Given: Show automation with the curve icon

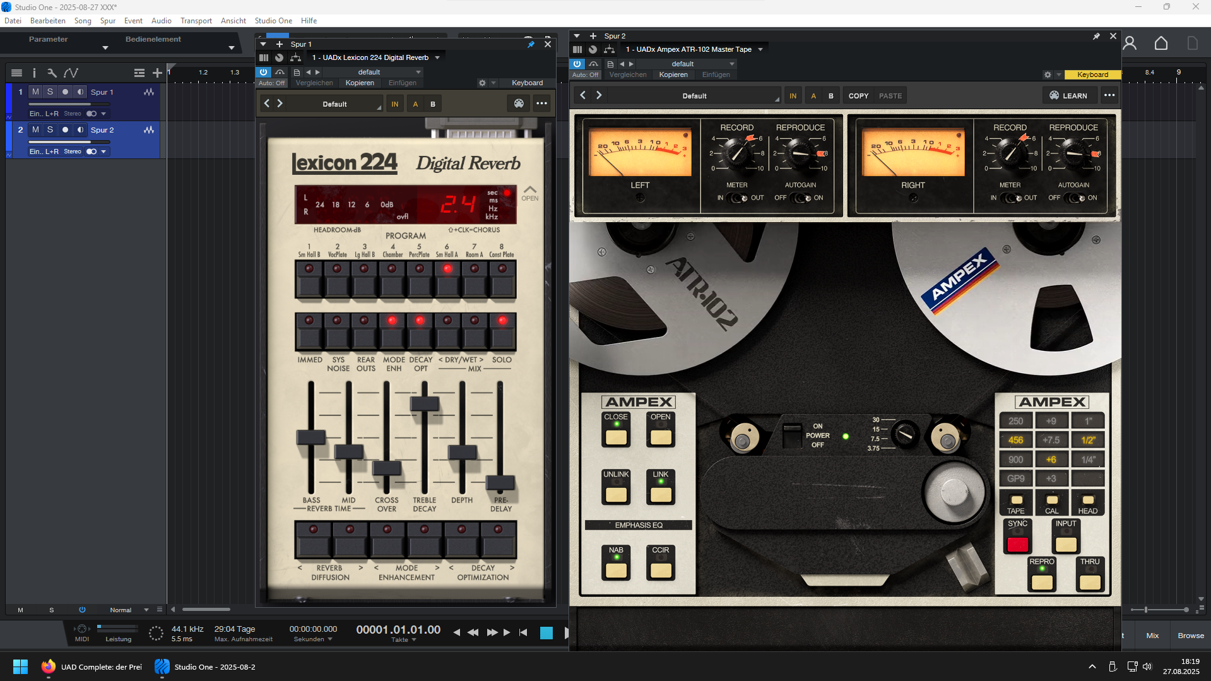Looking at the screenshot, I should pyautogui.click(x=71, y=73).
